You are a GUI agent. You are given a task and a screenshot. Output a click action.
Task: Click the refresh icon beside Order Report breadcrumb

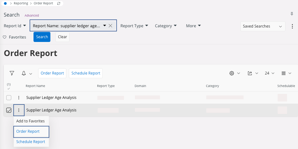coord(59,3)
